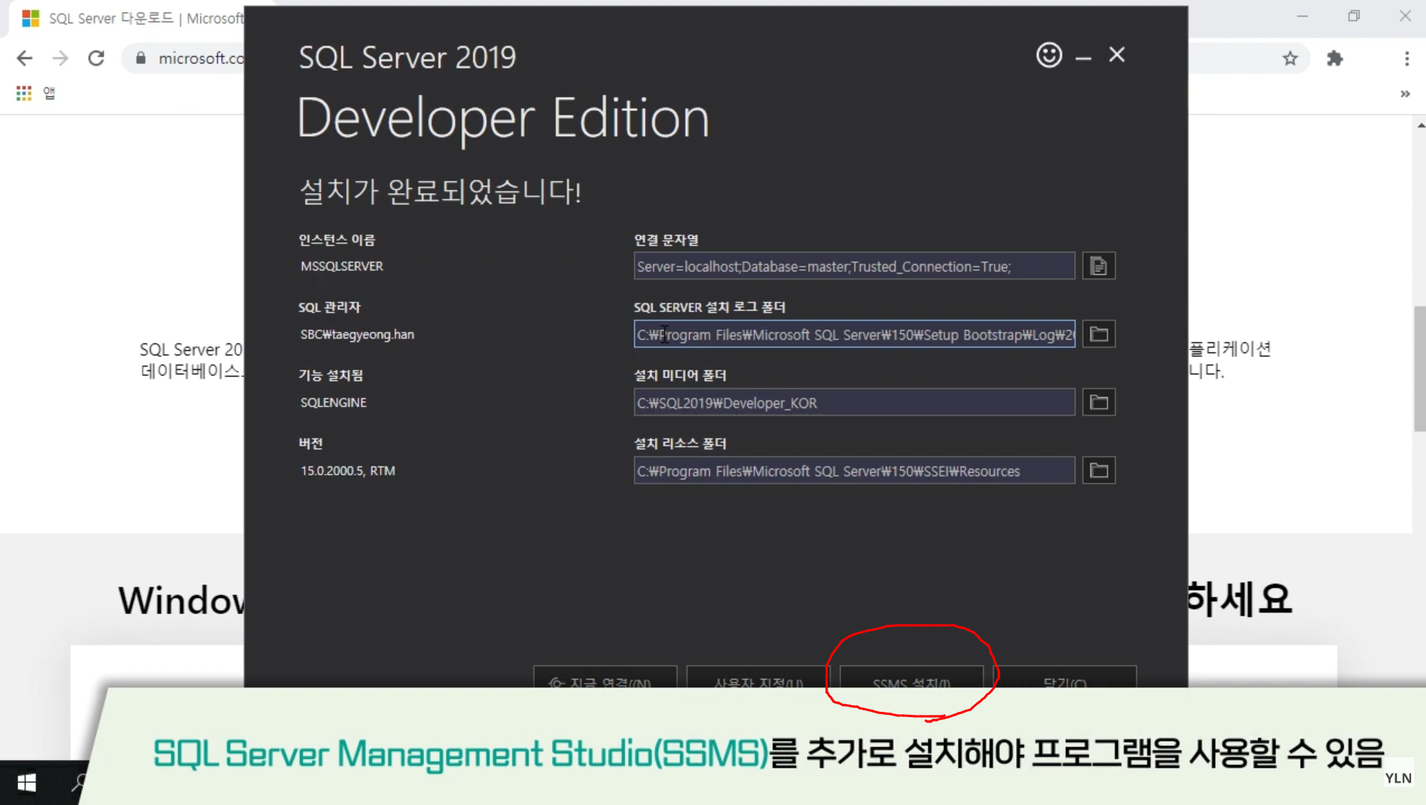The width and height of the screenshot is (1426, 805).
Task: Click the MSSQLSERVER instance name text
Action: [341, 266]
